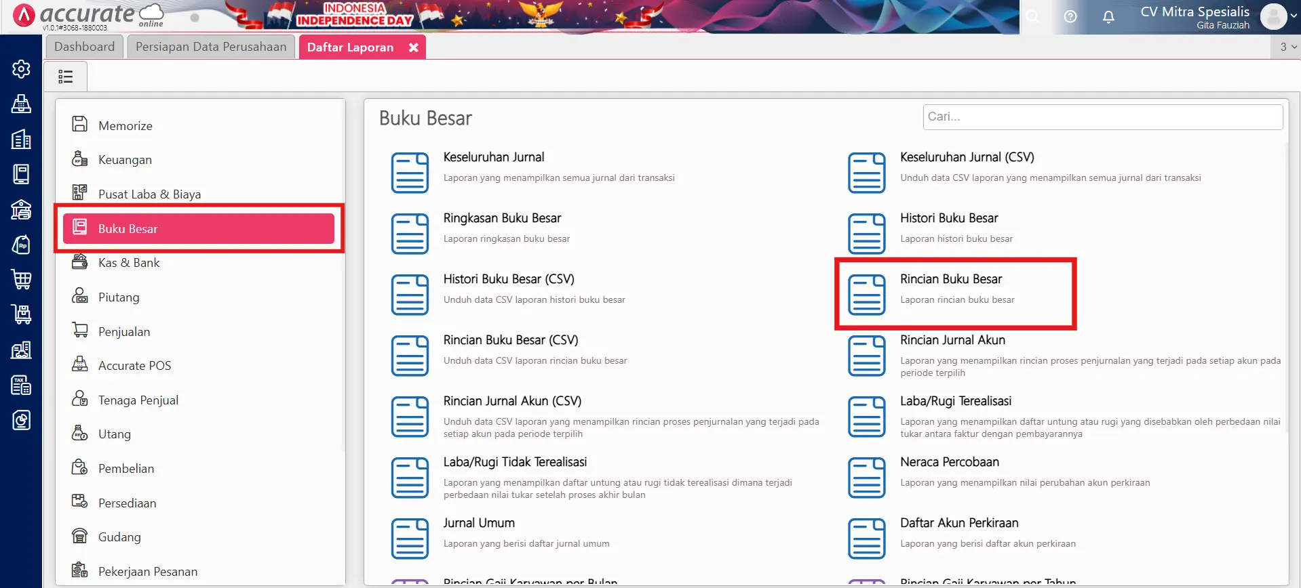Close the Daftar Laporan tab
Screen dimensions: 1301x588
click(413, 47)
